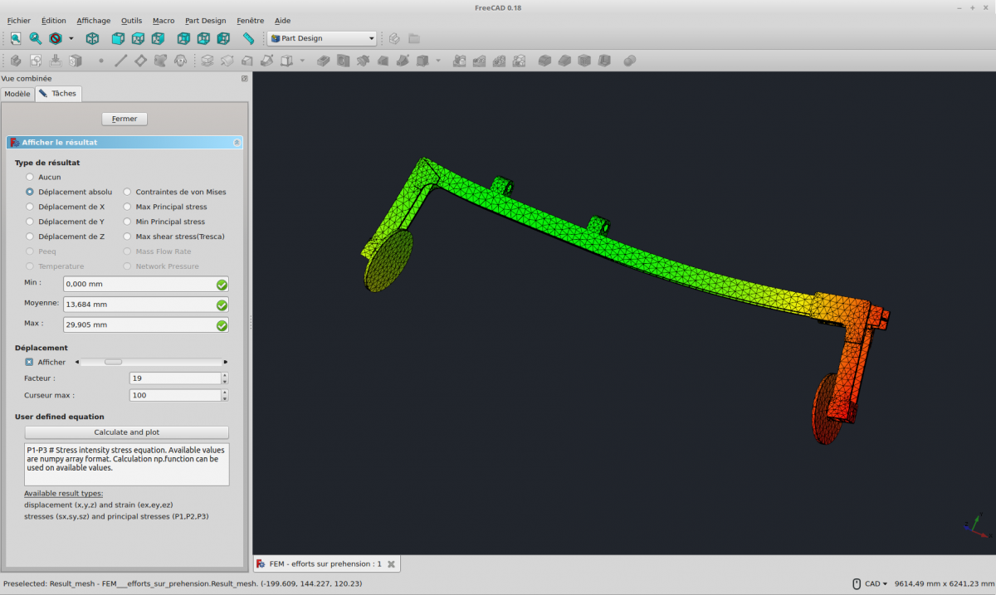The height and width of the screenshot is (595, 996).
Task: Close the FEM document tab
Action: [x=392, y=564]
